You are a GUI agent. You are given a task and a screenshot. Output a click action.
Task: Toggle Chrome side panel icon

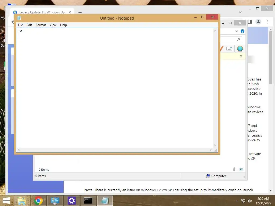point(250,22)
